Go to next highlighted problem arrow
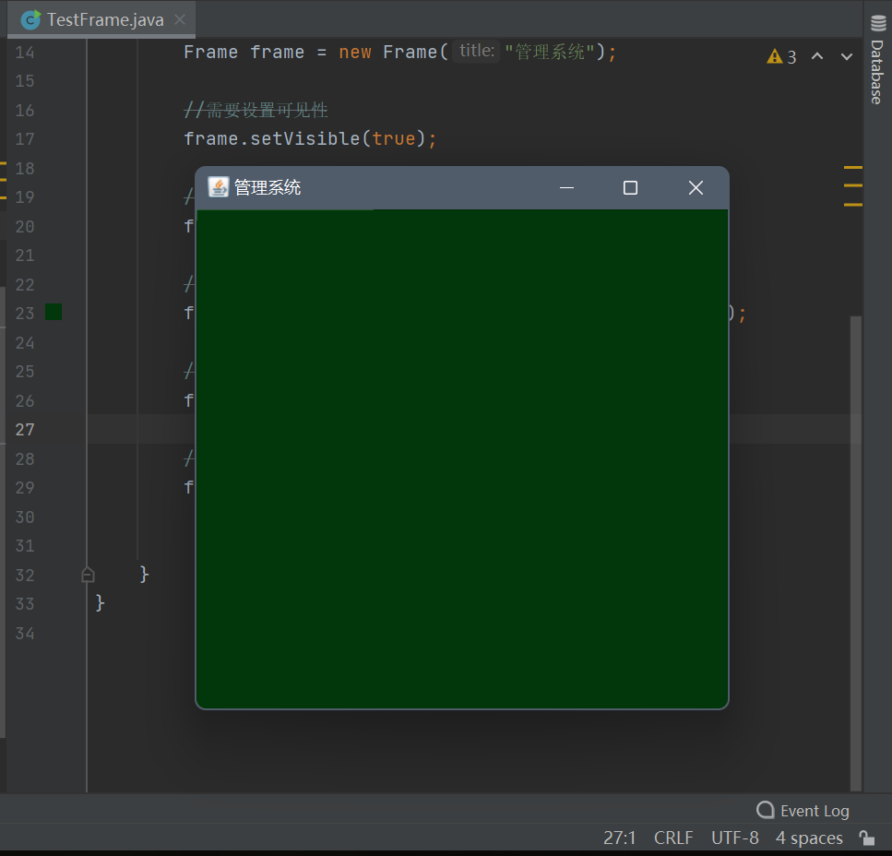Image resolution: width=892 pixels, height=856 pixels. (x=847, y=57)
